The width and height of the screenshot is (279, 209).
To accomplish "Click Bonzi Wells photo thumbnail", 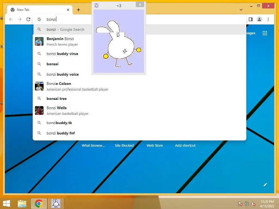I will click(x=39, y=110).
